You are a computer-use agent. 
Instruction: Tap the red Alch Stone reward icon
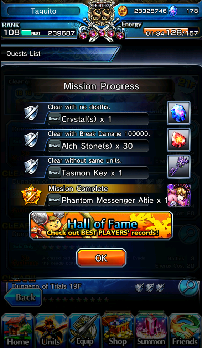pos(179,140)
